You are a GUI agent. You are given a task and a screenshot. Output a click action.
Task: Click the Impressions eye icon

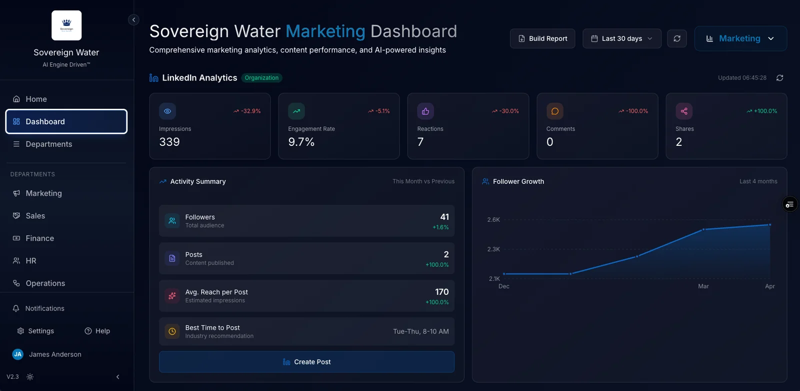[167, 111]
